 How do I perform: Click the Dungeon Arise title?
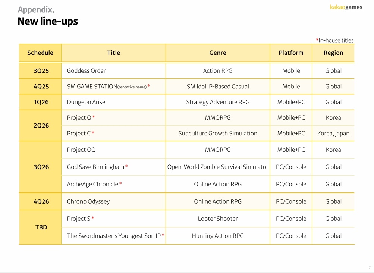pyautogui.click(x=86, y=102)
